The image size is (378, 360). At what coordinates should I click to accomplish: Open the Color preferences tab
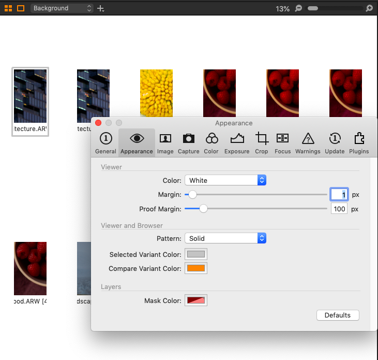(x=211, y=143)
